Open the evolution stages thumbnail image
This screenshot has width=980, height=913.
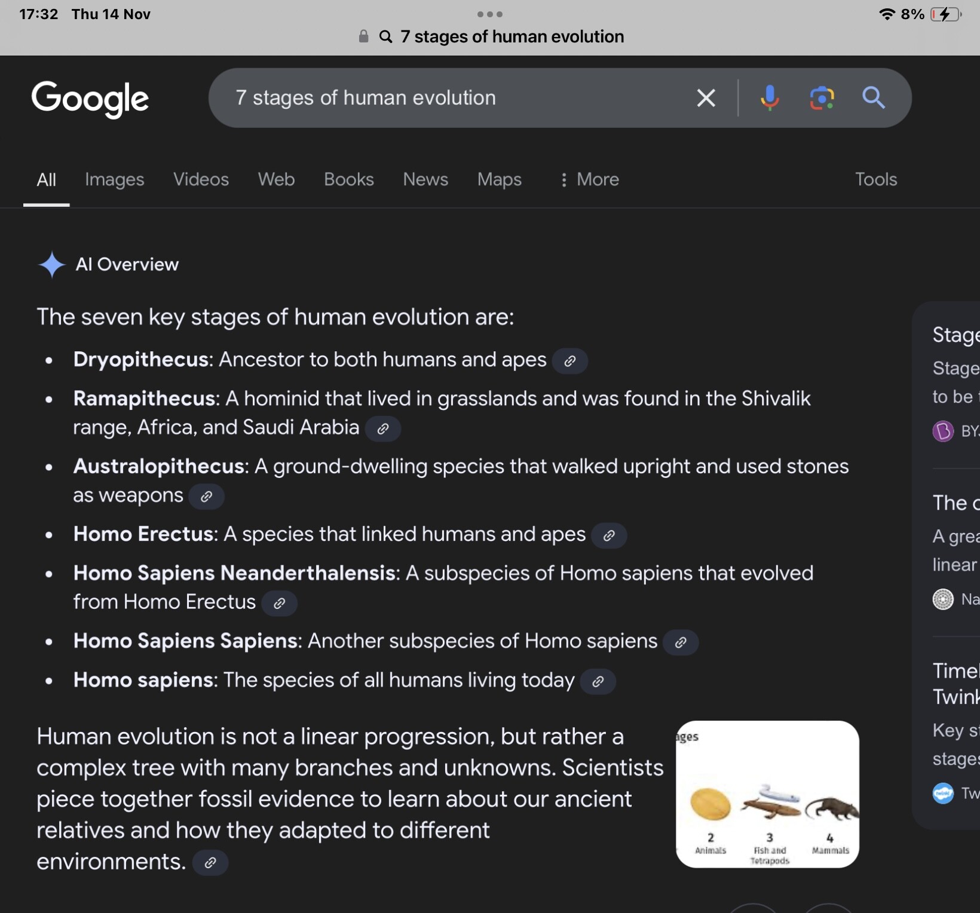coord(767,794)
